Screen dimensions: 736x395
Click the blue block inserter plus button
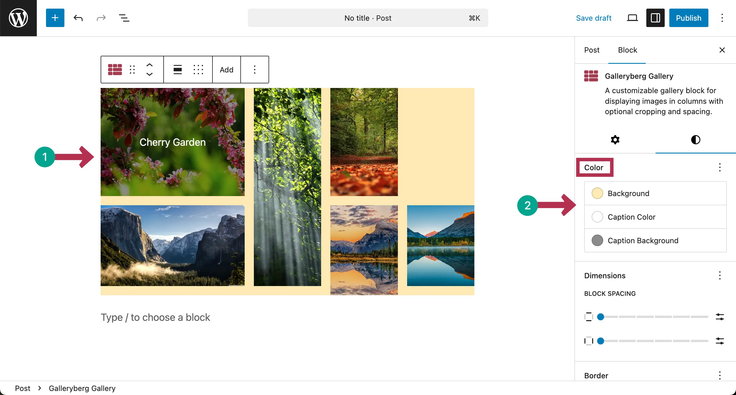tap(55, 18)
